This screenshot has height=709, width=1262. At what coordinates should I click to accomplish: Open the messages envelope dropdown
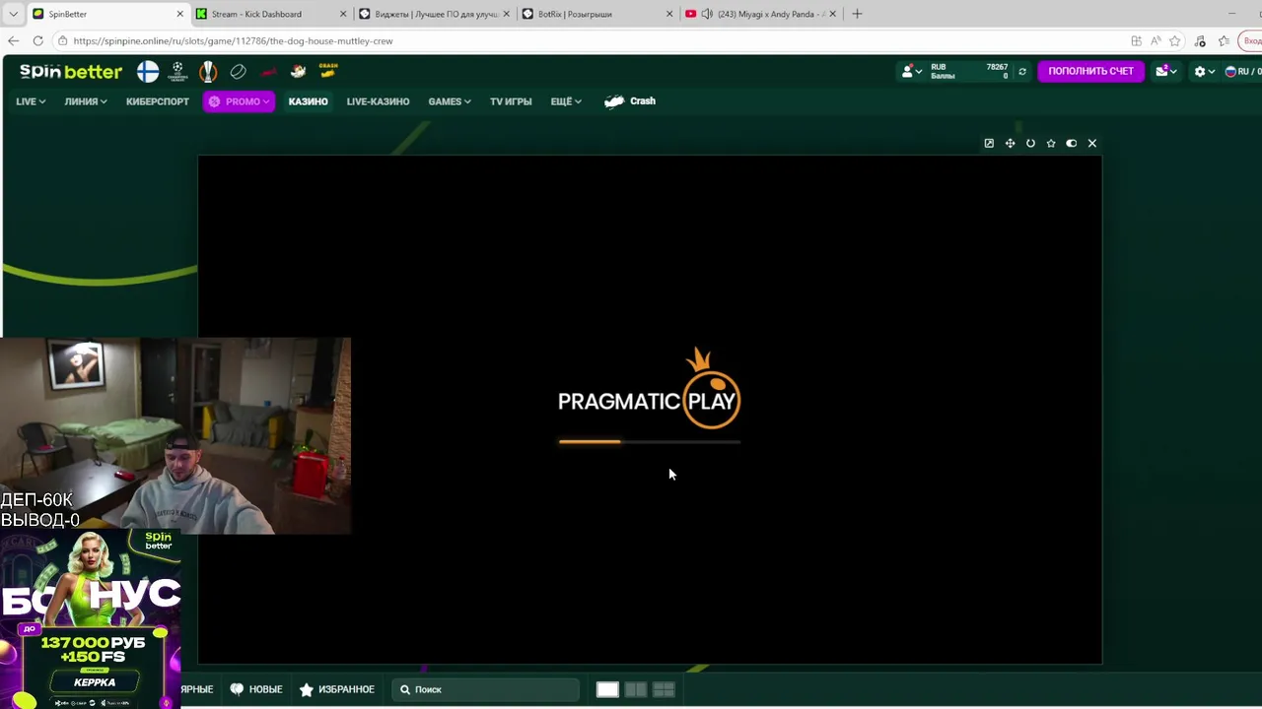click(x=1166, y=71)
